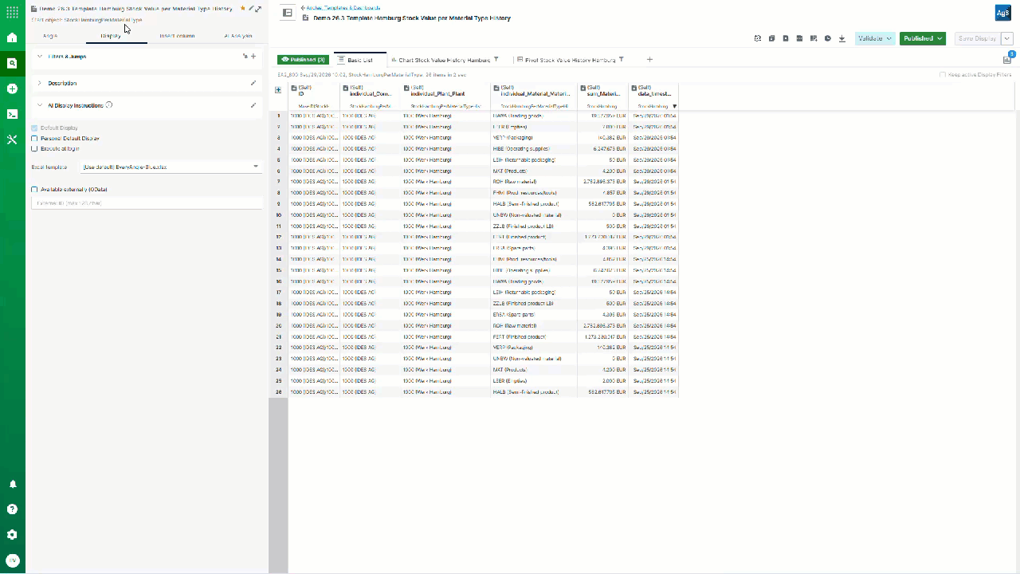Open the chart icon with badge
The height and width of the screenshot is (574, 1020).
click(x=1007, y=59)
